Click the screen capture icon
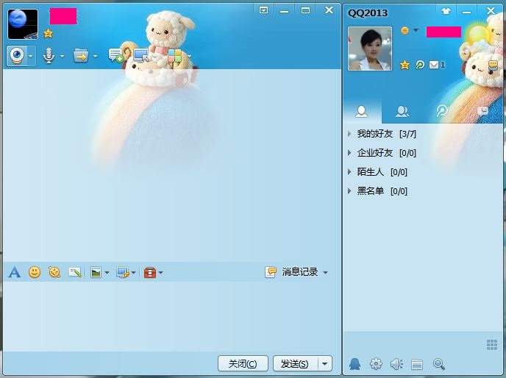Viewport: 506px width, 378px height. pos(123,272)
